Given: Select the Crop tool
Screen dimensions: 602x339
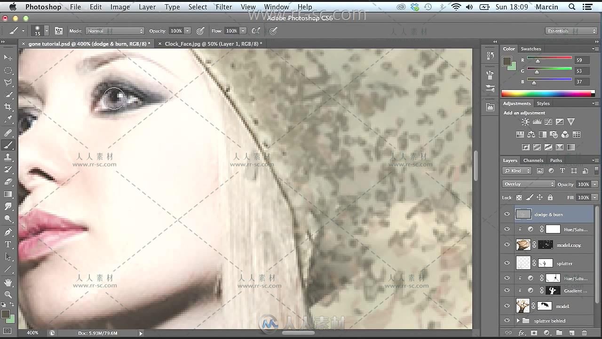Looking at the screenshot, I should tap(8, 107).
